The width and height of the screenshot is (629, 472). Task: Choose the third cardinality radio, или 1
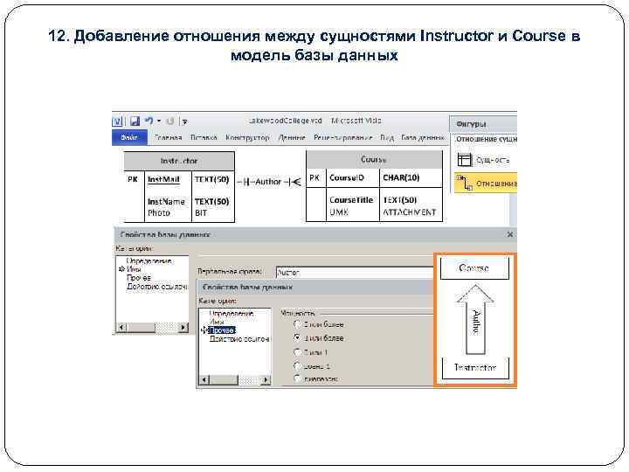click(x=297, y=352)
